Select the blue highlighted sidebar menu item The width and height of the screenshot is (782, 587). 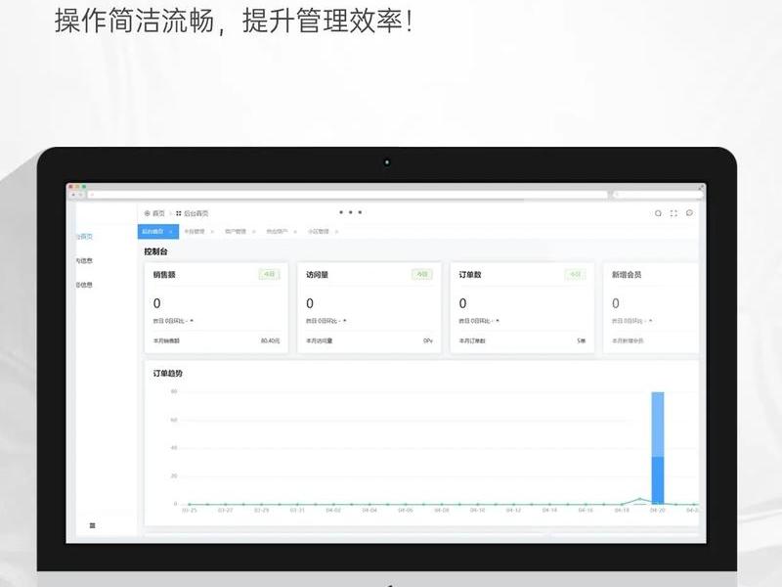point(85,237)
